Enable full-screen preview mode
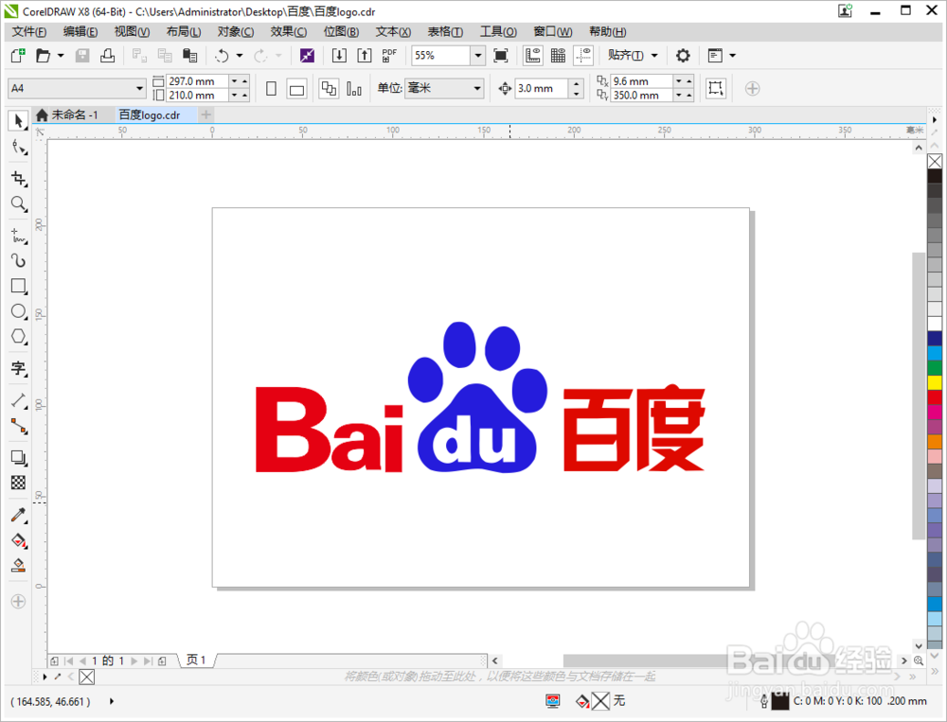 [x=500, y=55]
